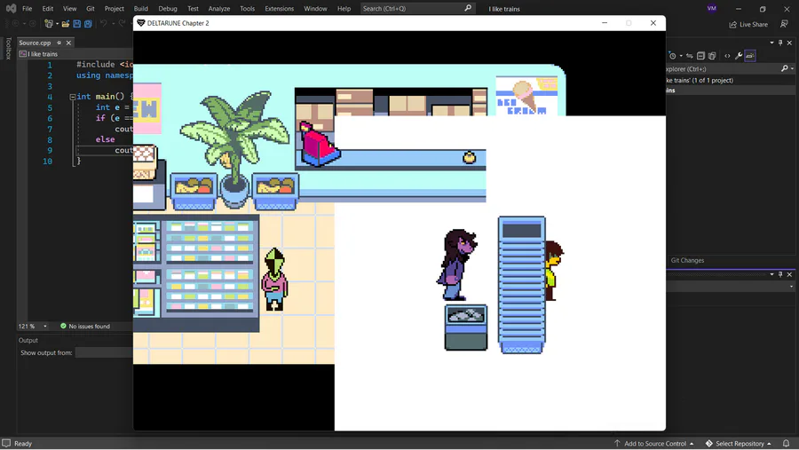Open the File menu

[27, 8]
